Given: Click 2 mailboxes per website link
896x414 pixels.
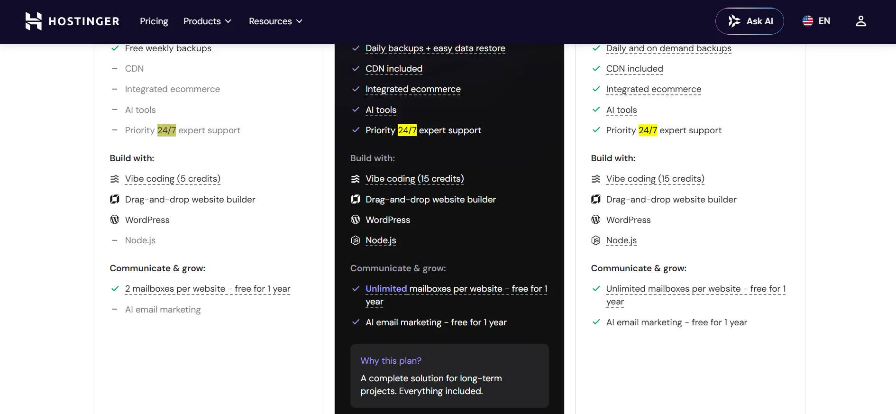Looking at the screenshot, I should (208, 289).
